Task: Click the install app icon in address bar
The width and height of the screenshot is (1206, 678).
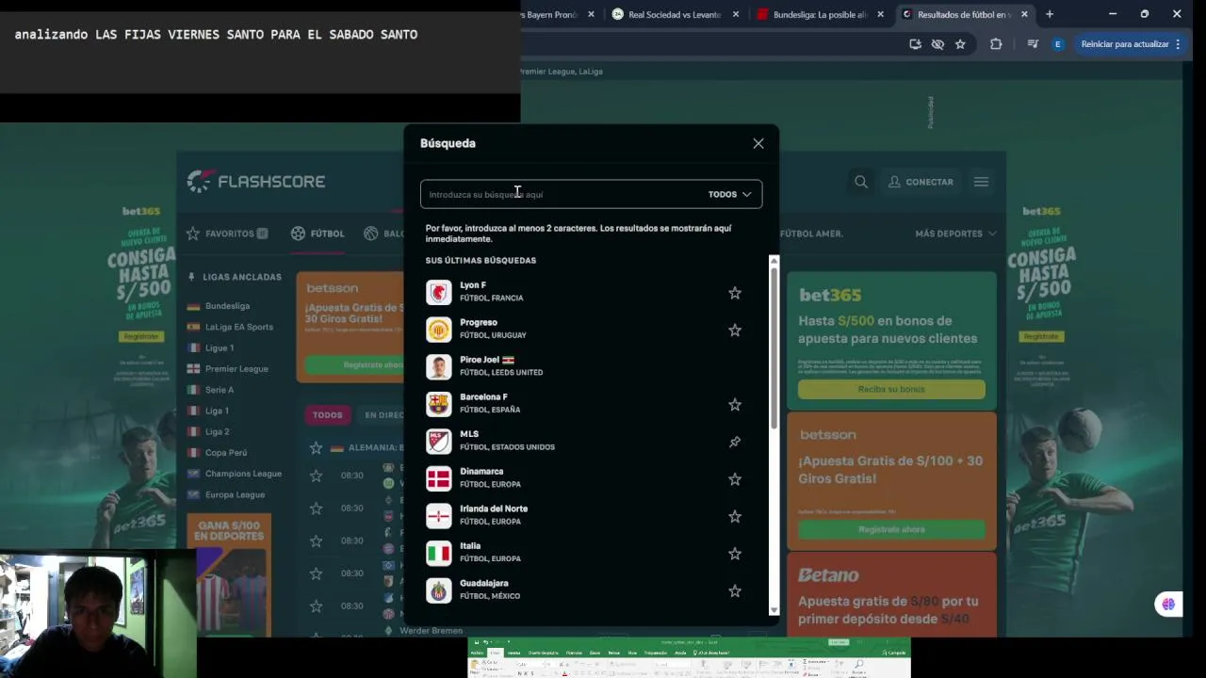Action: pyautogui.click(x=915, y=44)
